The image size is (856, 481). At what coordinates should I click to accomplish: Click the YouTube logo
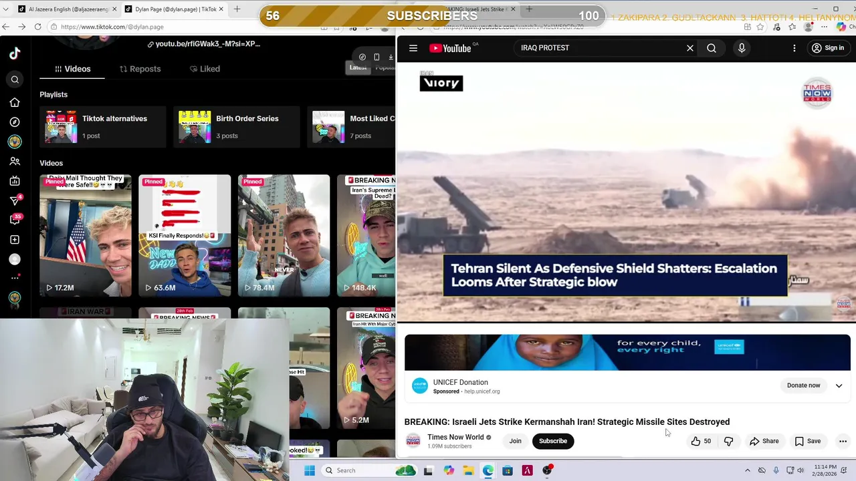click(450, 48)
